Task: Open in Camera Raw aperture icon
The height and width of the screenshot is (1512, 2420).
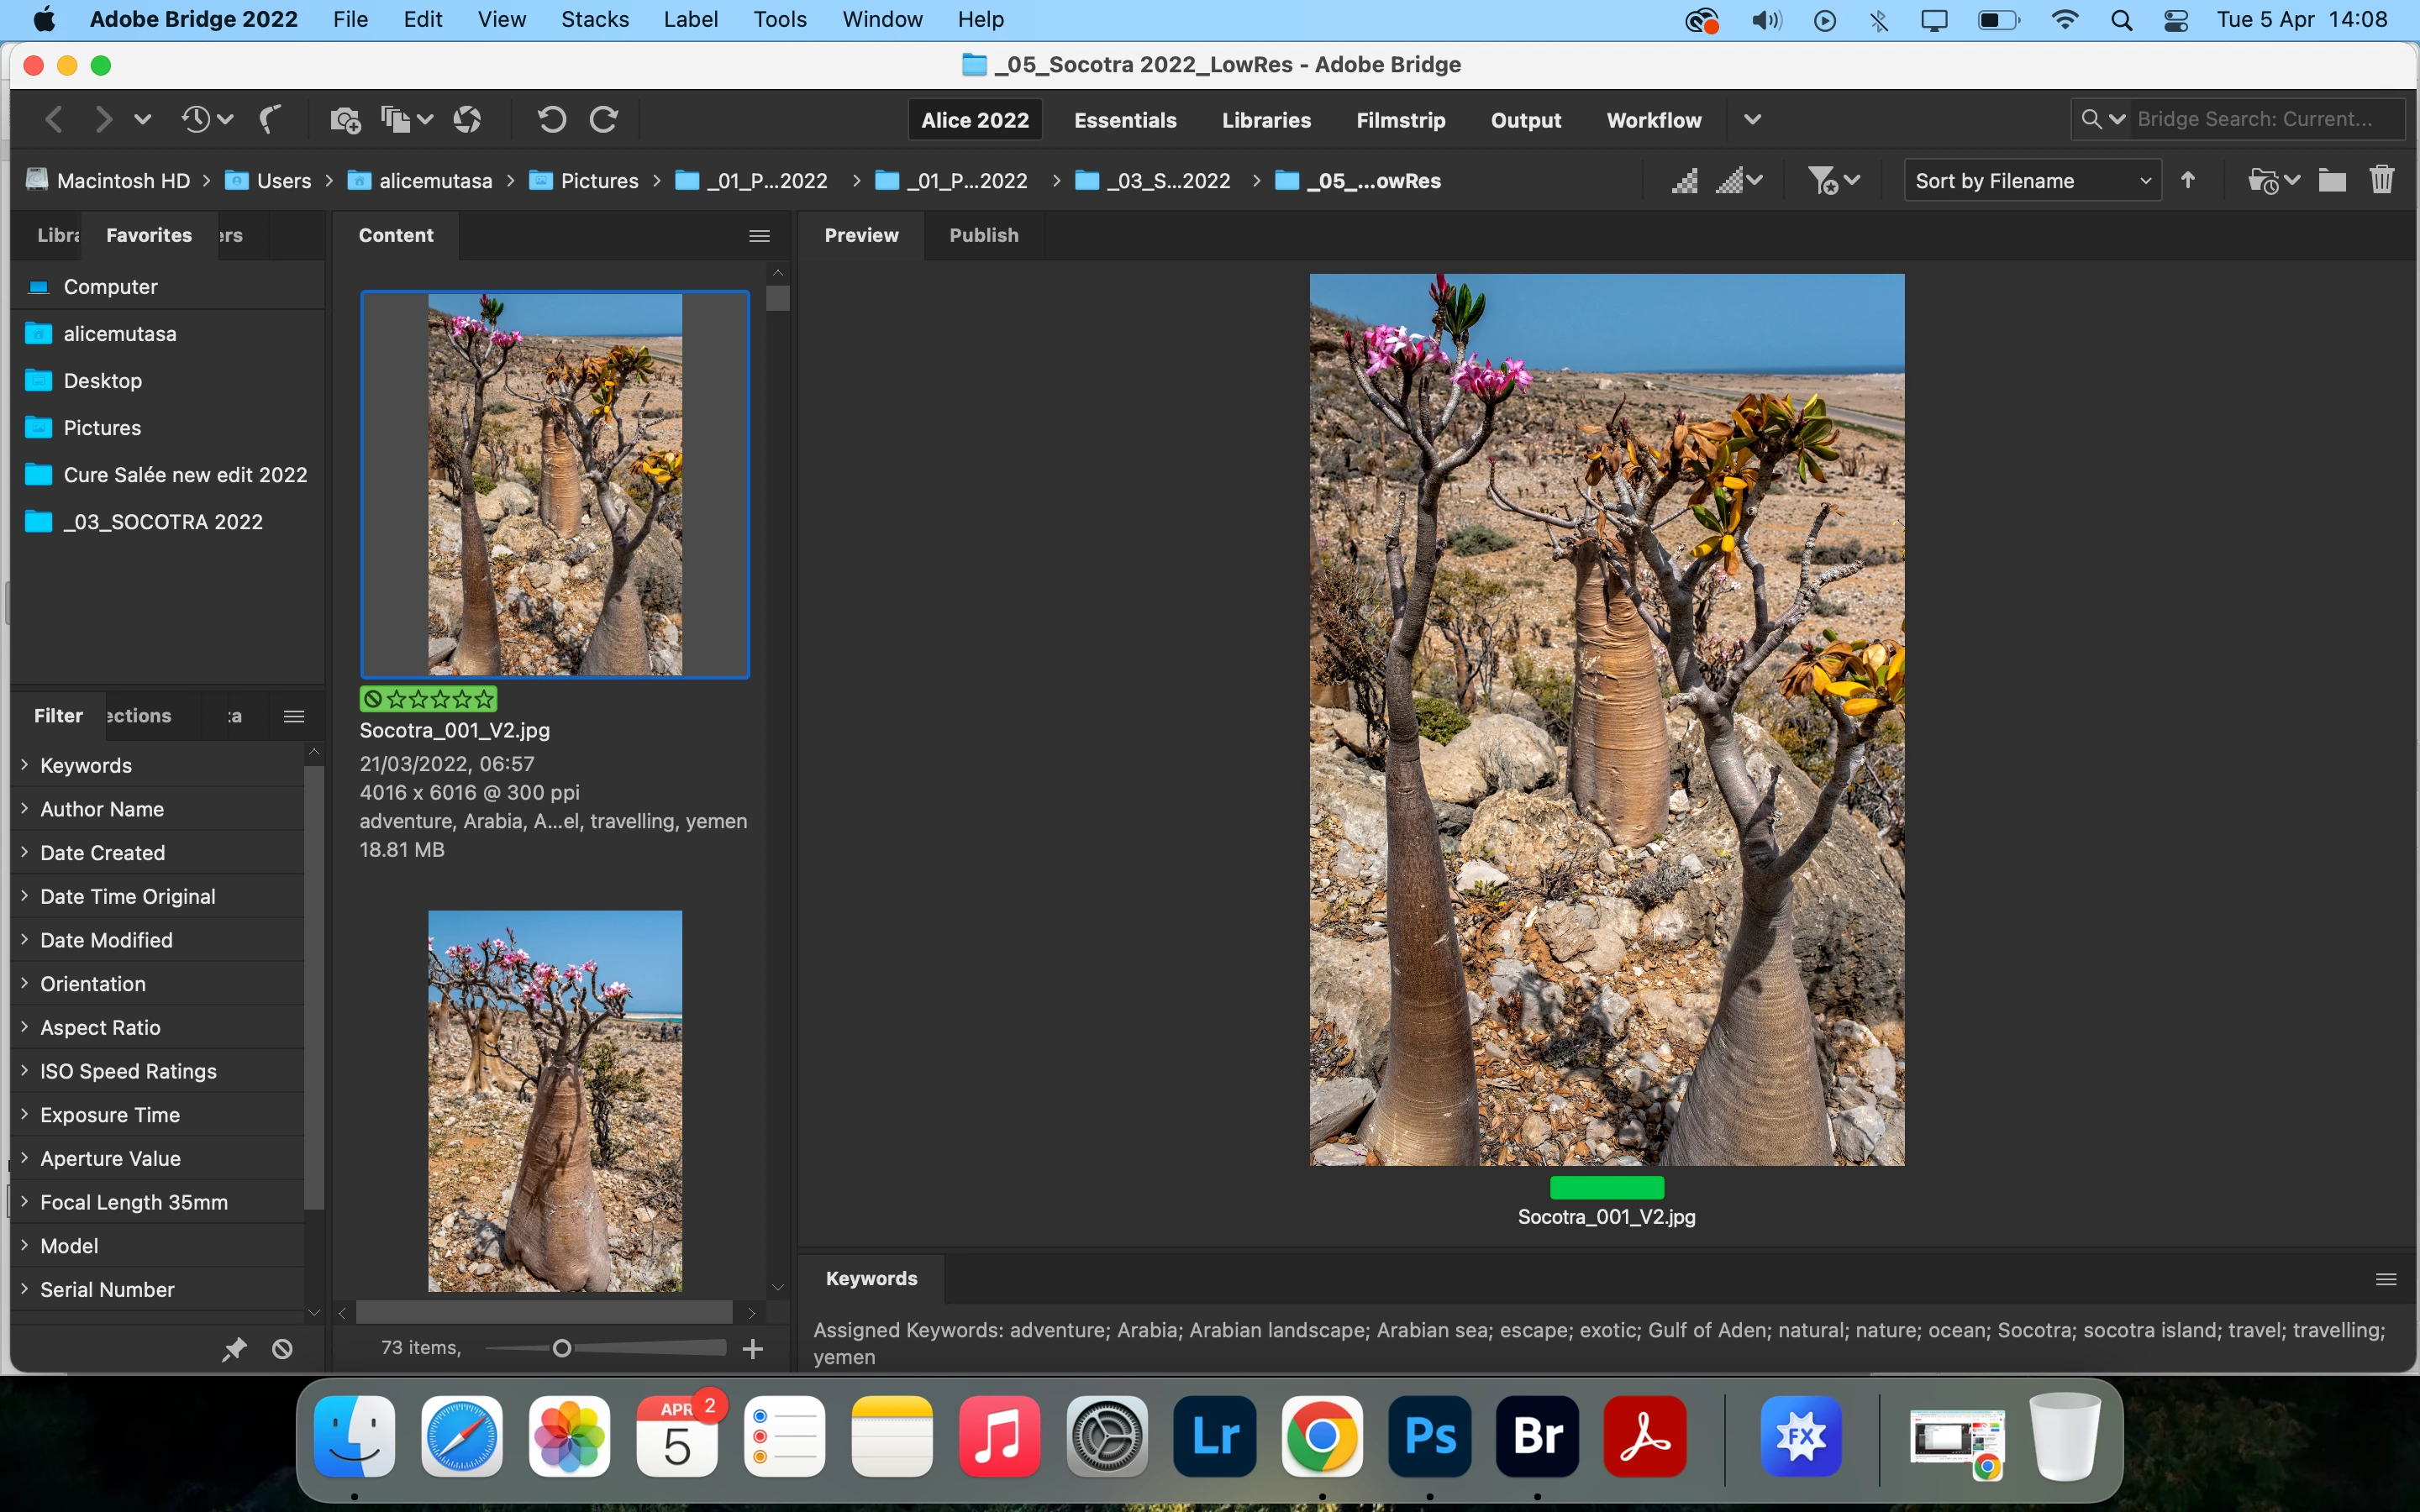Action: (x=467, y=120)
